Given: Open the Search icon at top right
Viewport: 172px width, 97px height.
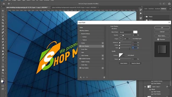Looking at the screenshot, I should coord(160,4).
